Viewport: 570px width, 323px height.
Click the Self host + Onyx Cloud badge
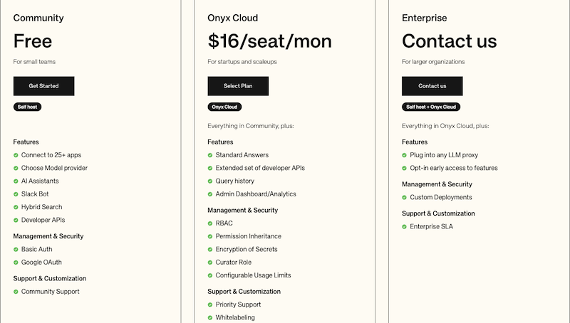click(x=431, y=107)
